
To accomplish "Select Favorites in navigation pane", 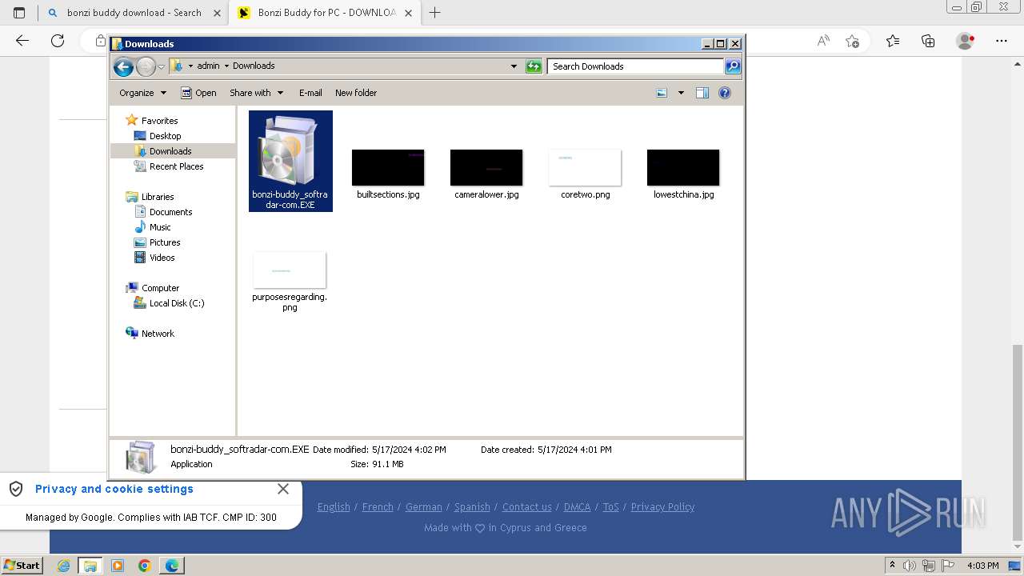I will pos(159,121).
